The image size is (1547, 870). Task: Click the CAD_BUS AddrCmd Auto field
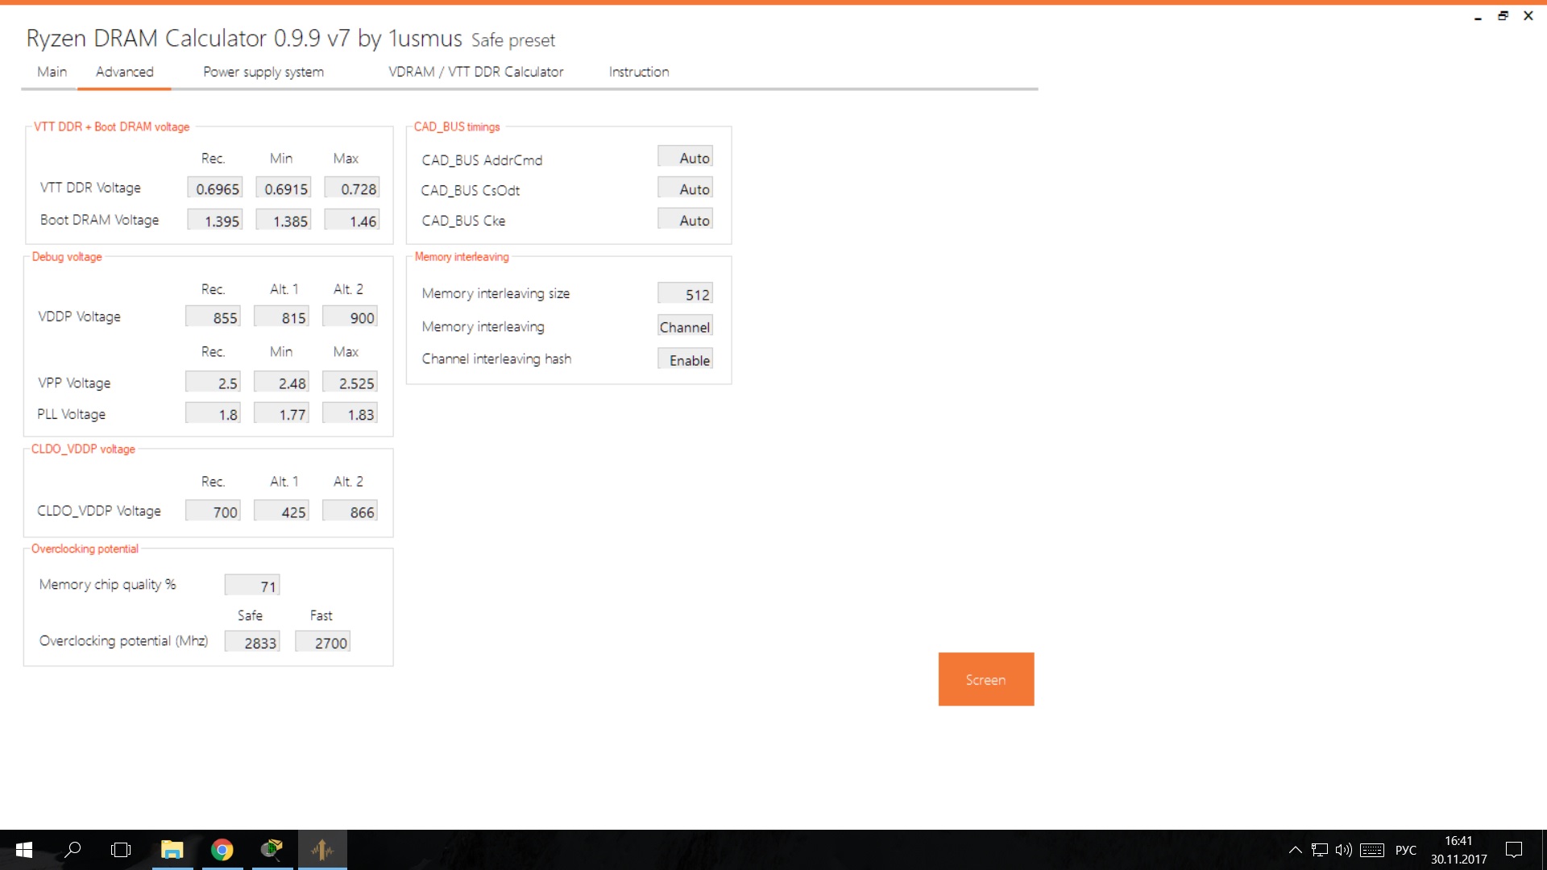pos(685,158)
